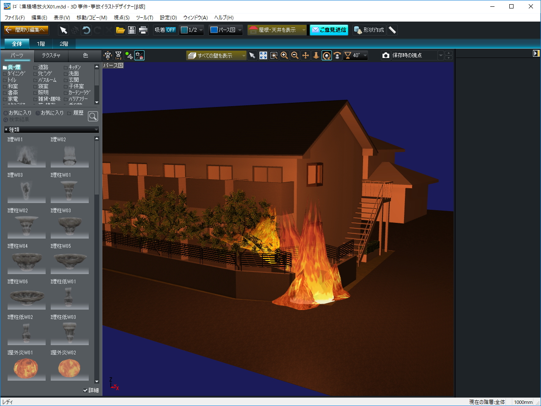
Task: Zoom out with the minus magnifier
Action: (295, 55)
